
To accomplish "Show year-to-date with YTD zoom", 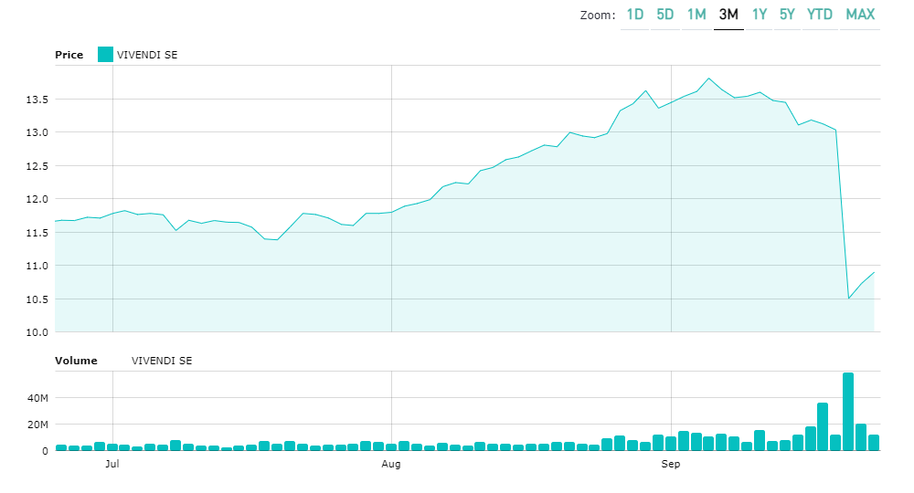I will click(820, 15).
